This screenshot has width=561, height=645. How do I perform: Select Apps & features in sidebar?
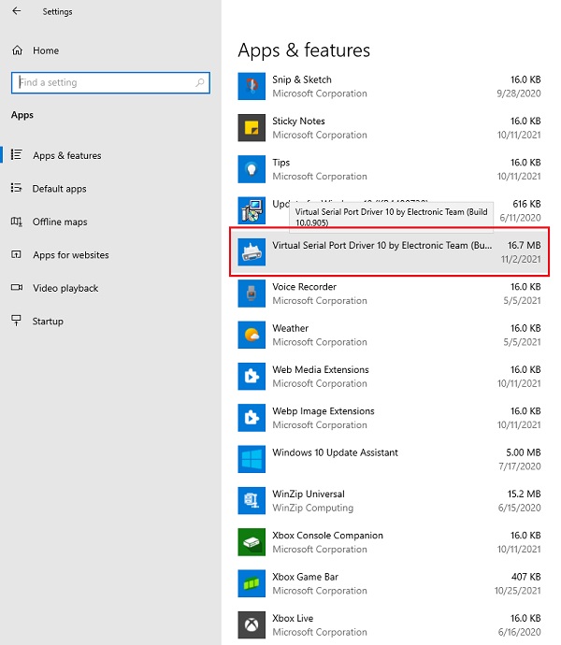(x=67, y=155)
